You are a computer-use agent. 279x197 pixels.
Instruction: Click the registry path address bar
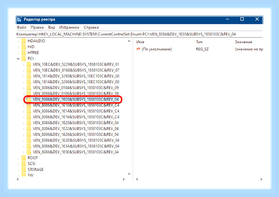(x=139, y=34)
